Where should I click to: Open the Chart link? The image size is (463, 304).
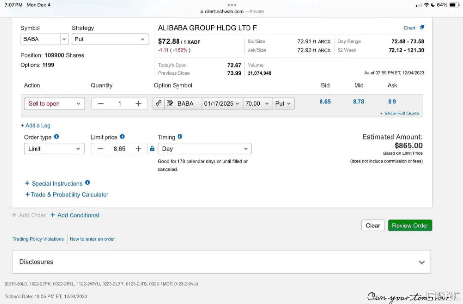point(409,28)
